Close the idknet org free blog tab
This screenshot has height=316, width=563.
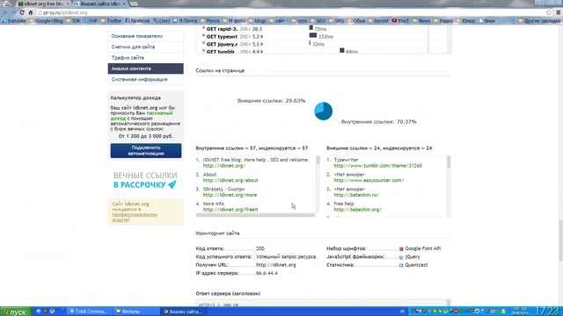(x=68, y=4)
